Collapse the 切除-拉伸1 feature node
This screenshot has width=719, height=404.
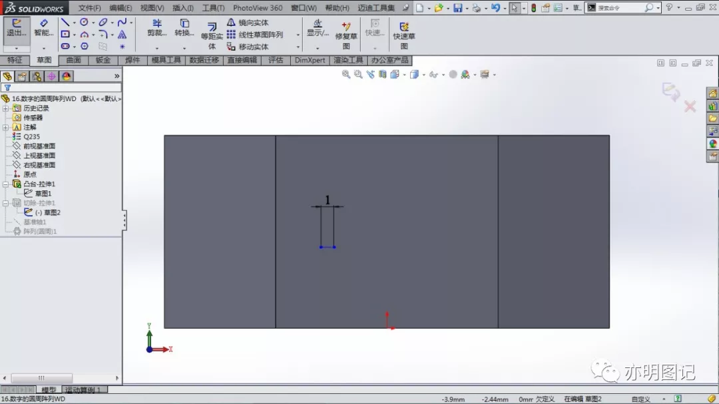5,203
